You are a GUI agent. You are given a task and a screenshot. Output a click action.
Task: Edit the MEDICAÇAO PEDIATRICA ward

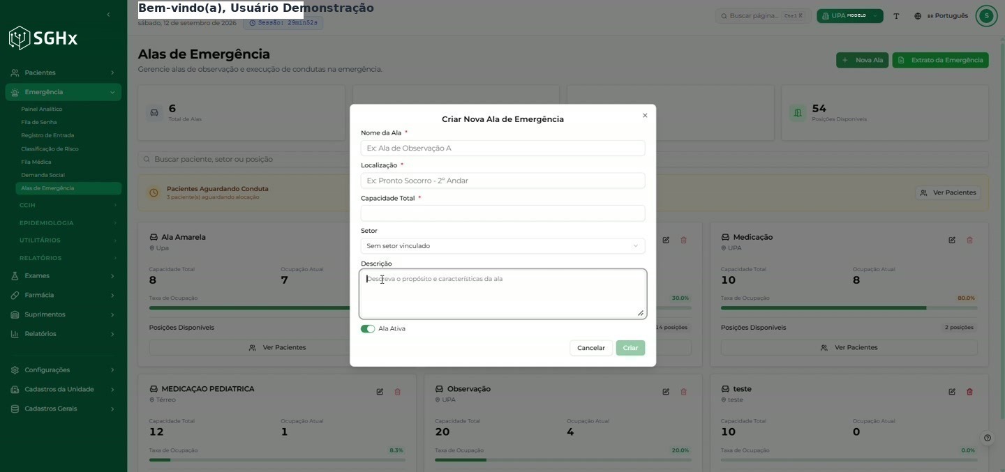tap(380, 392)
